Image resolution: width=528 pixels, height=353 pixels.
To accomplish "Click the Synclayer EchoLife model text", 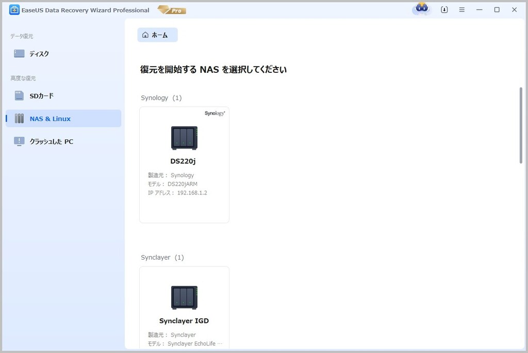I will pyautogui.click(x=195, y=344).
